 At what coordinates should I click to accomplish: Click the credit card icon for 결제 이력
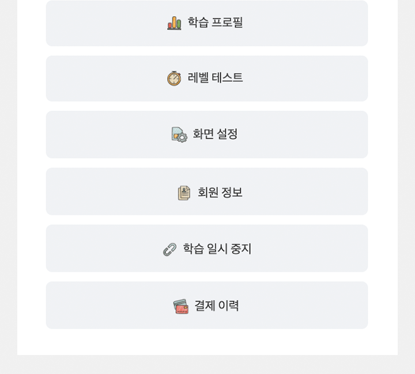[x=181, y=306]
